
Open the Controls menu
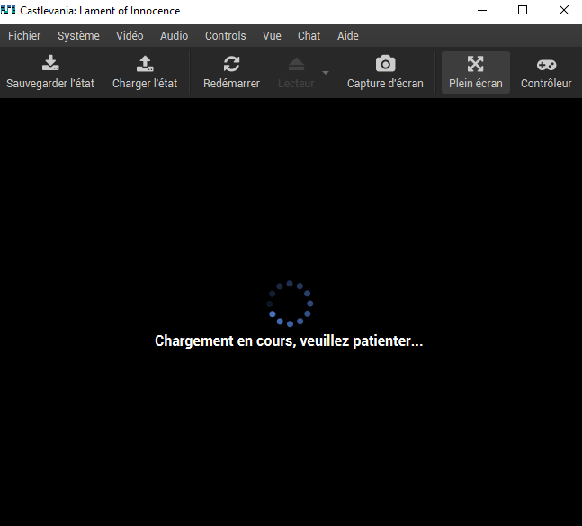pyautogui.click(x=225, y=36)
